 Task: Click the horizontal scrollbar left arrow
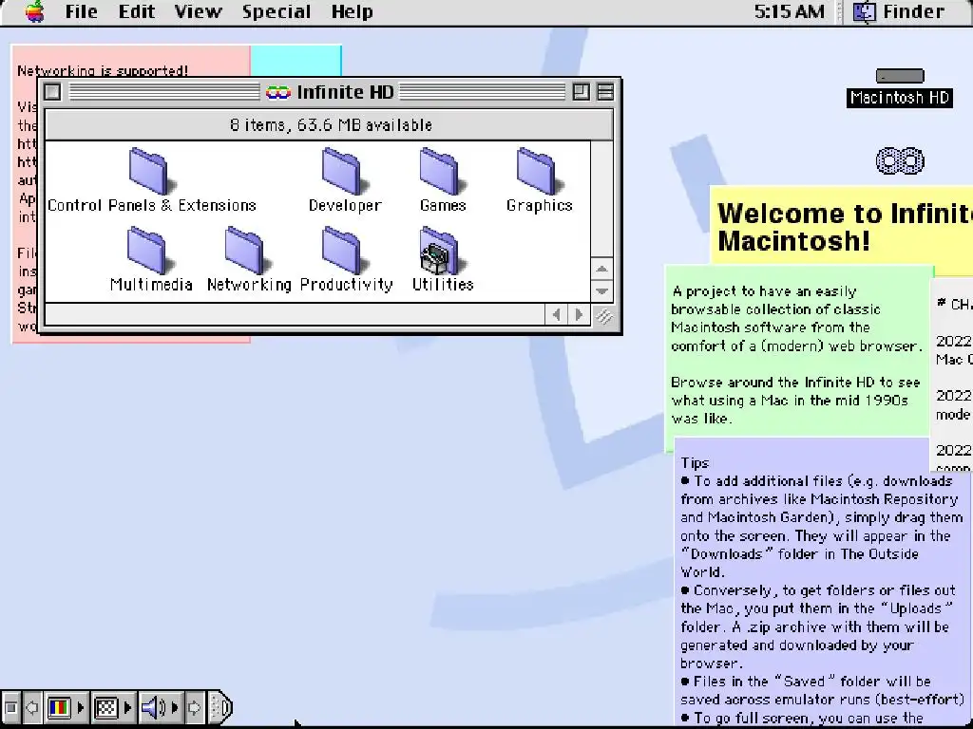(x=557, y=315)
